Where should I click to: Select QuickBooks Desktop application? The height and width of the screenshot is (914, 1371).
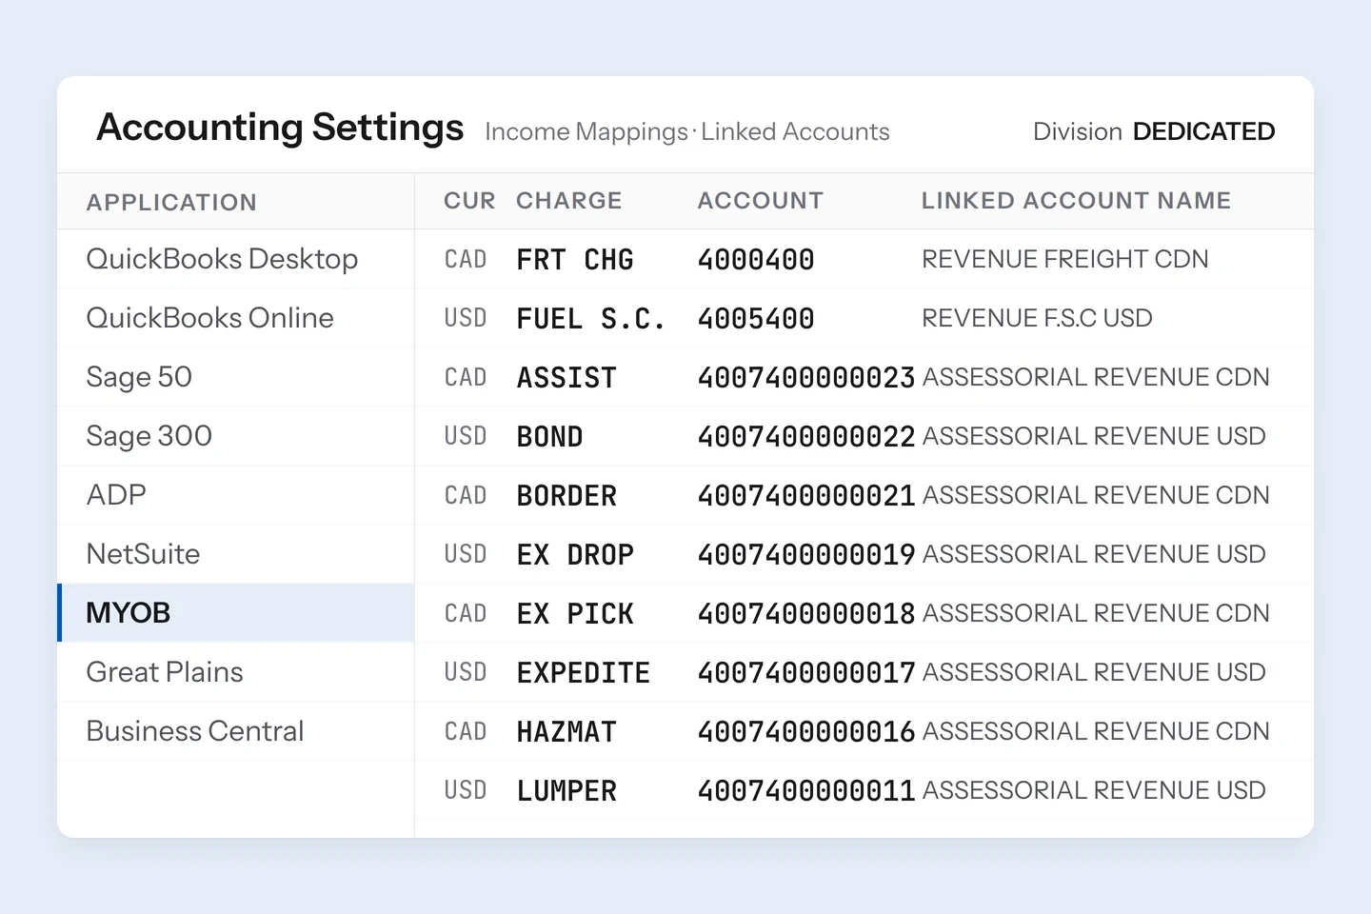[x=235, y=259]
